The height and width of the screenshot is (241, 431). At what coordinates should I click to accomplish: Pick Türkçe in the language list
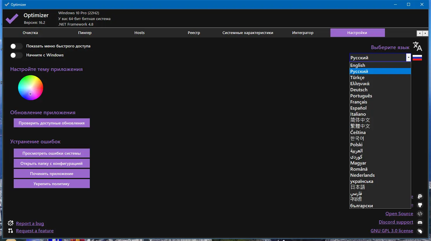point(380,78)
